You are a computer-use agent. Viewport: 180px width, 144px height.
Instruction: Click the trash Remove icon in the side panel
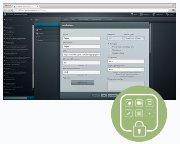[37, 40]
